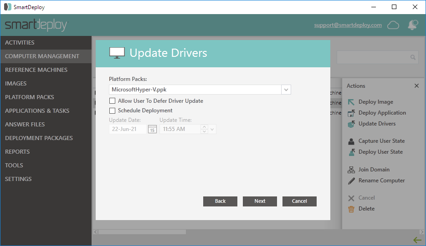This screenshot has height=246, width=426.
Task: Open the notifications bell icon
Action: (x=413, y=25)
